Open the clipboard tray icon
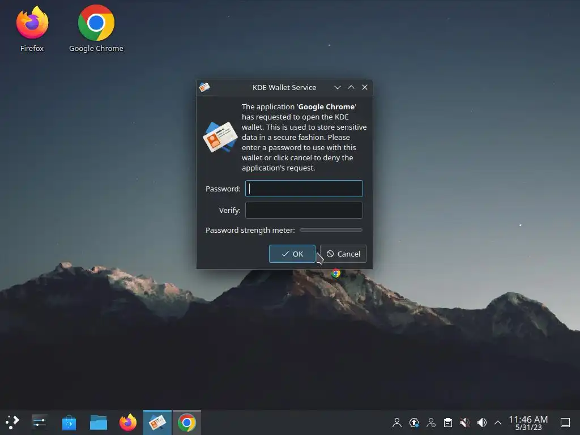The height and width of the screenshot is (435, 580). (x=448, y=423)
